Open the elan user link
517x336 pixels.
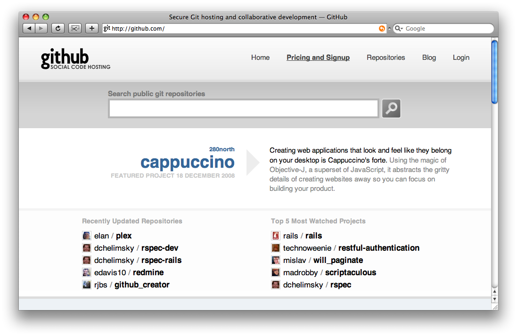click(101, 236)
